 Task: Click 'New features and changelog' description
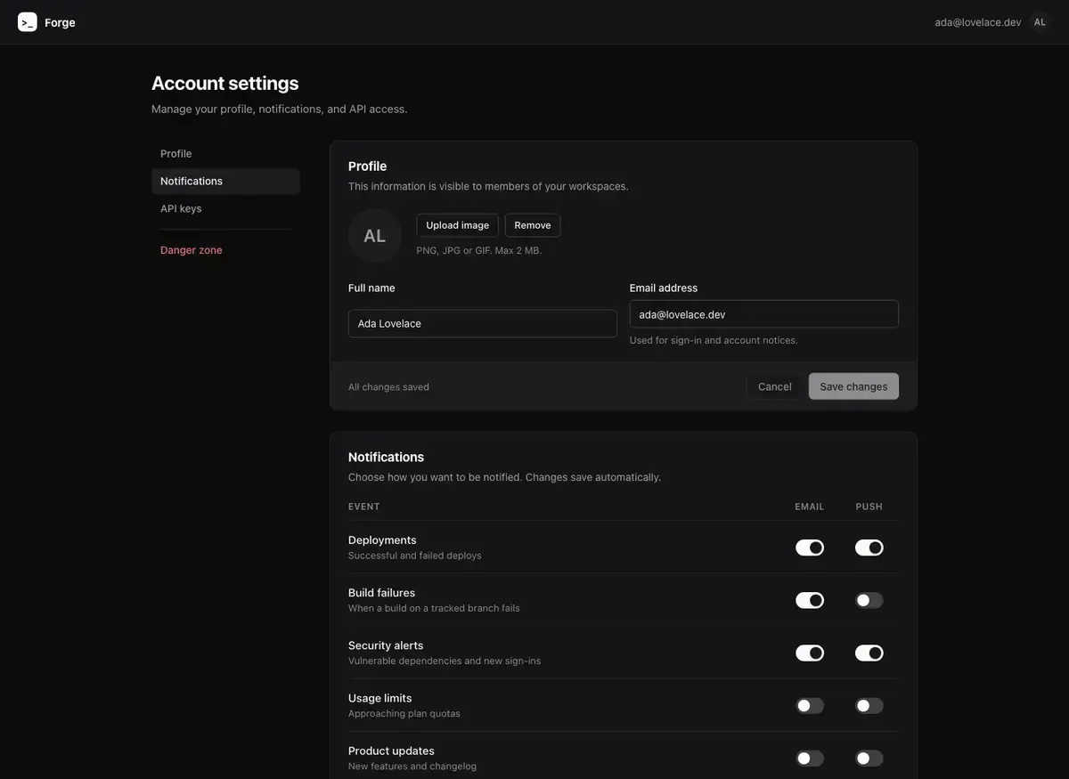pyautogui.click(x=412, y=767)
